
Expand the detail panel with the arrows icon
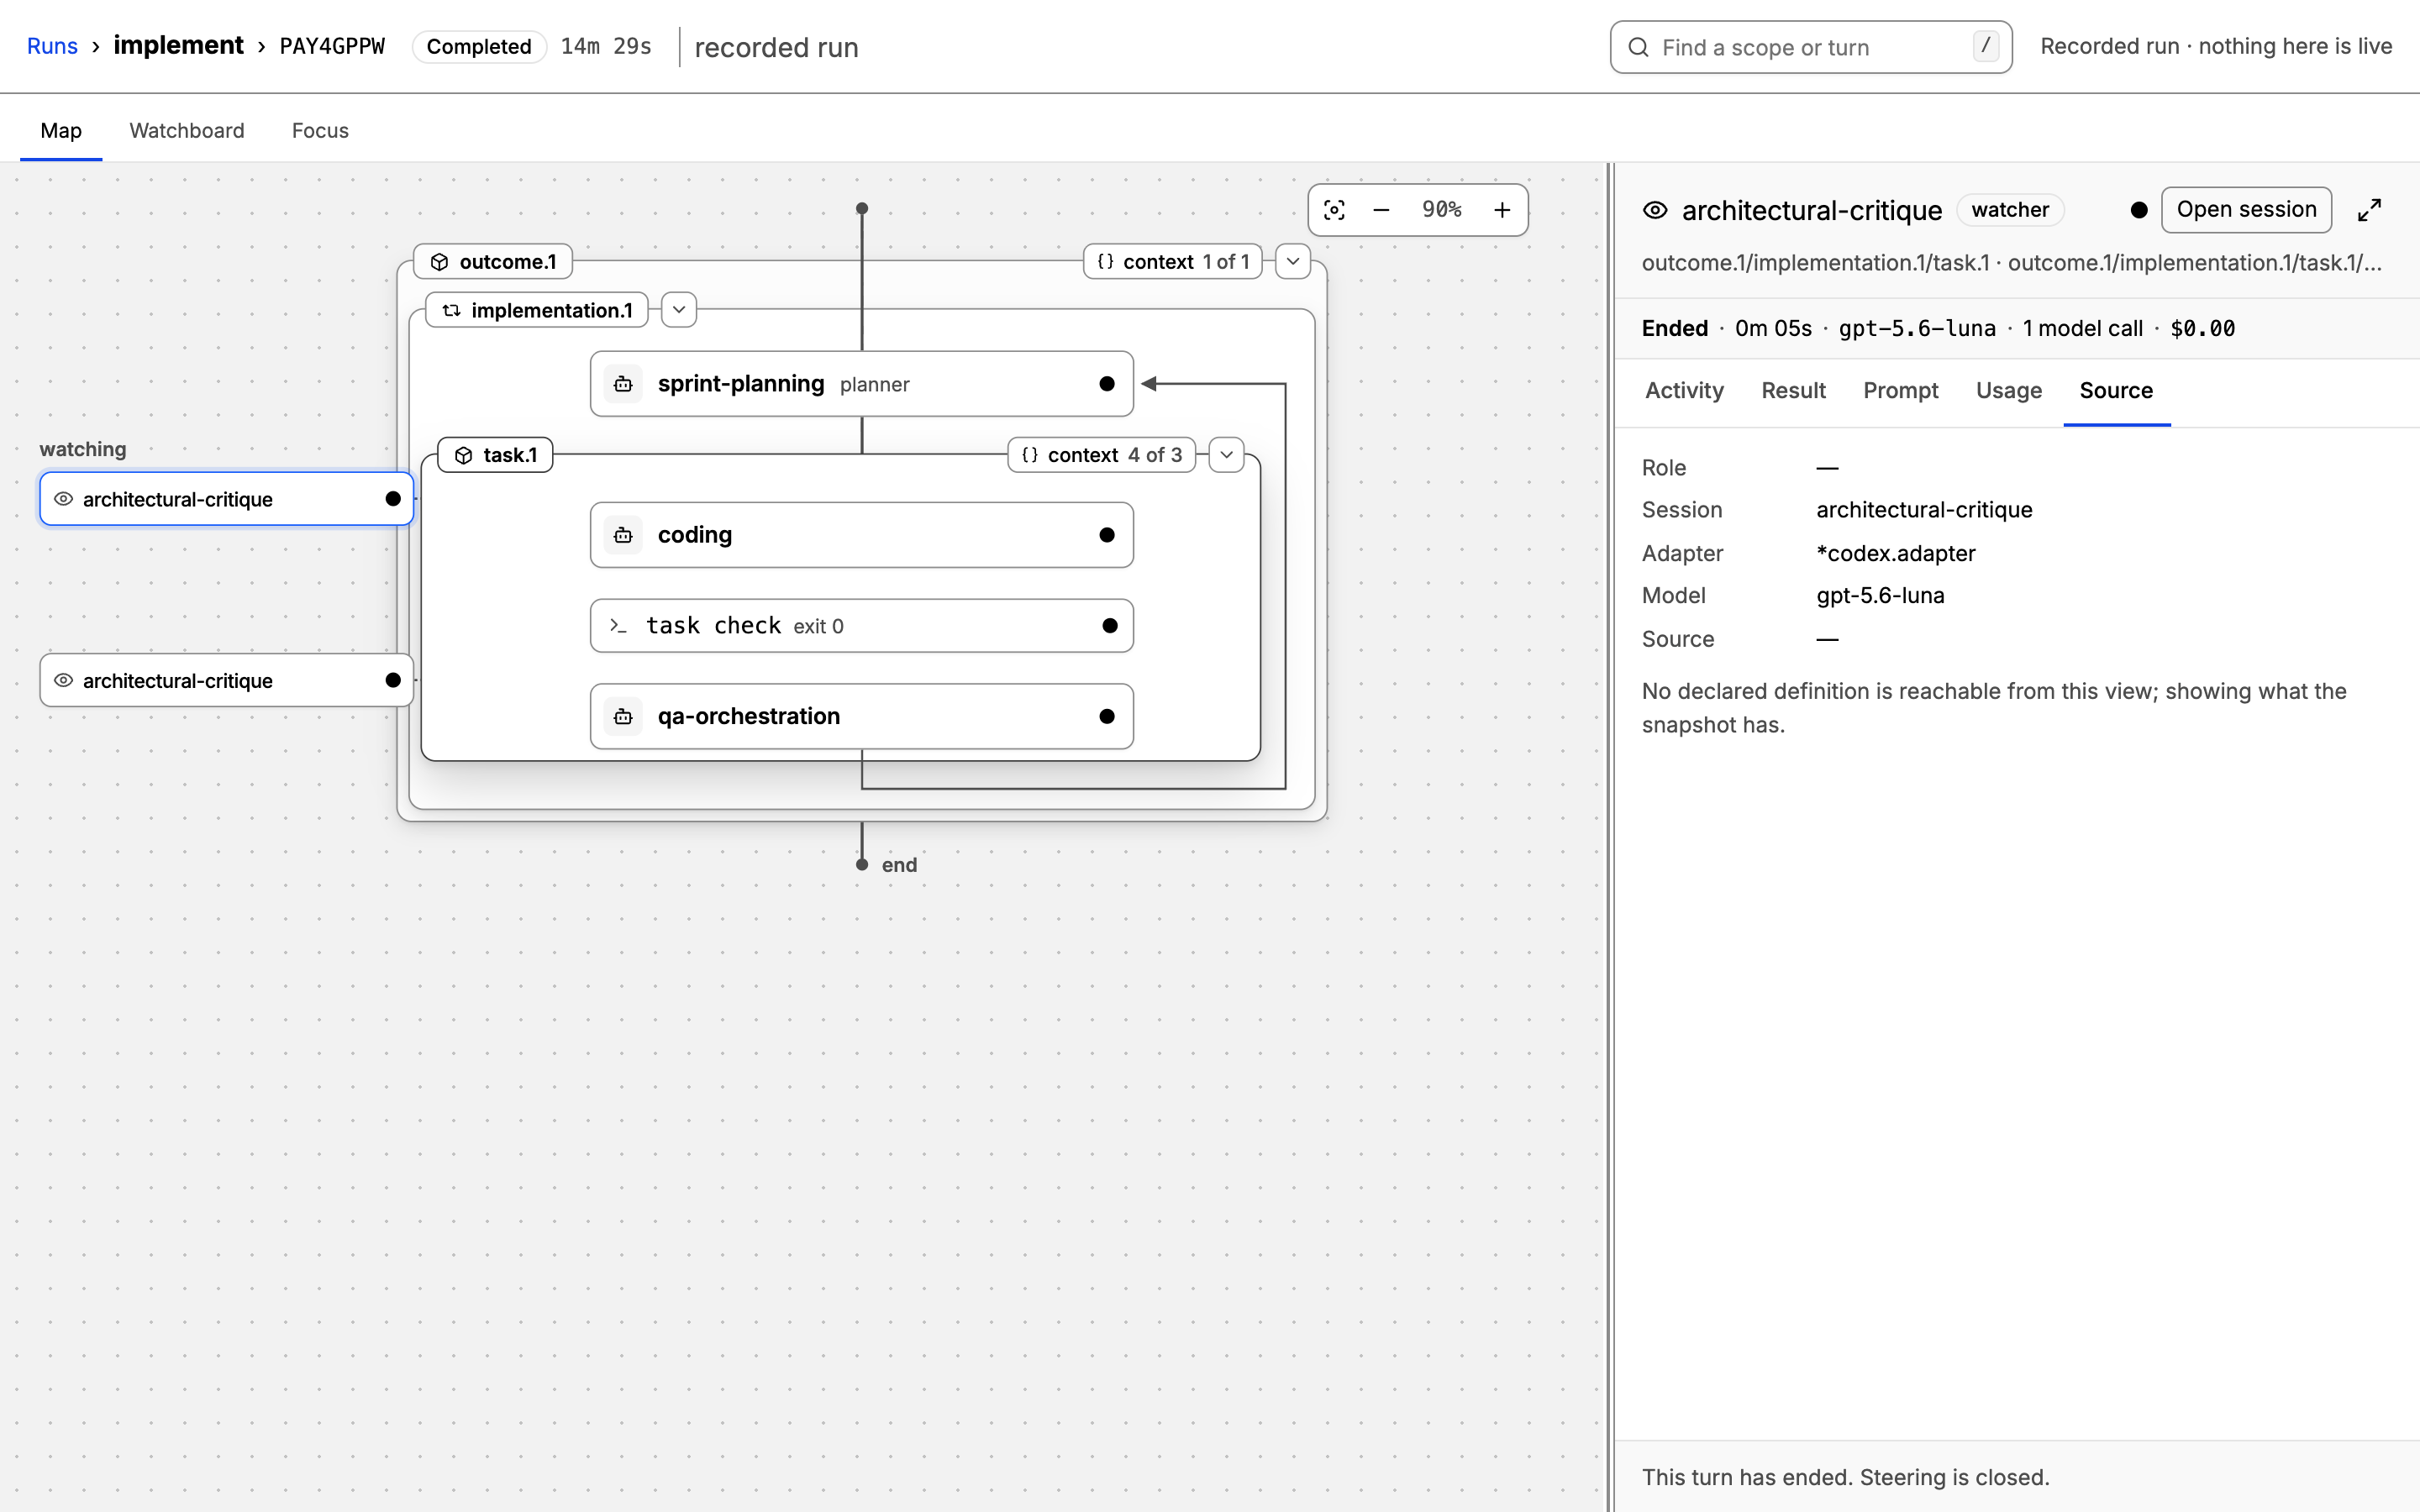pyautogui.click(x=2369, y=210)
